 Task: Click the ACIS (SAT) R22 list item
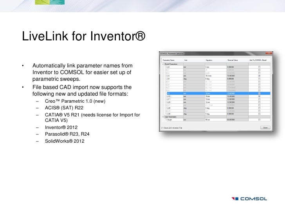pos(64,108)
